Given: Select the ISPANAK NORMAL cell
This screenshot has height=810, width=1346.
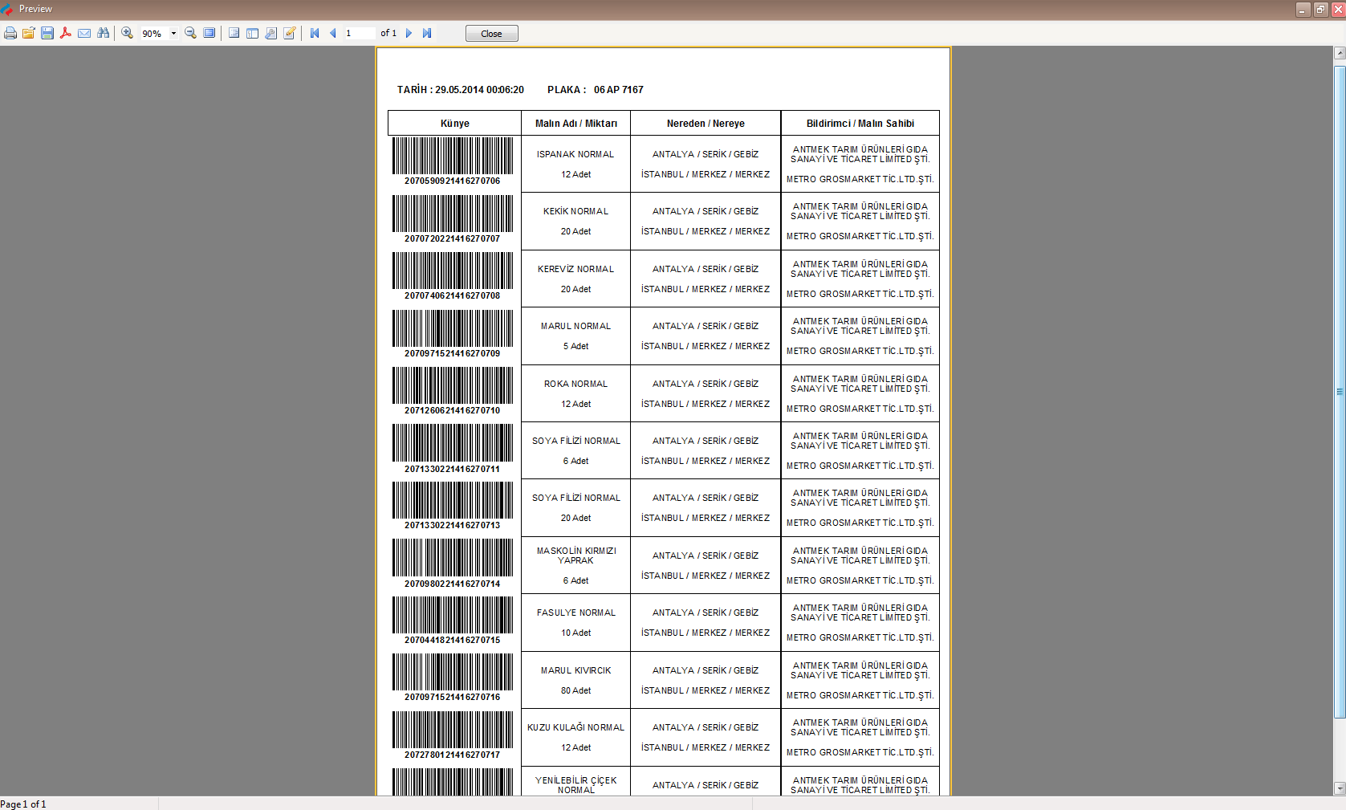Looking at the screenshot, I should (x=575, y=164).
